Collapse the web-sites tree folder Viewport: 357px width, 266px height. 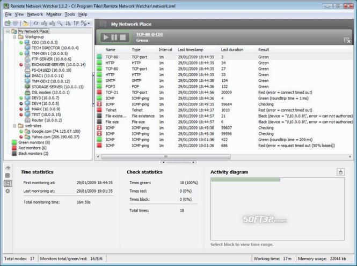tap(14, 126)
